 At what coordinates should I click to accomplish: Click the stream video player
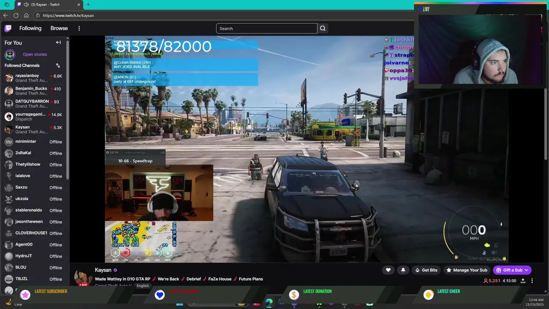pos(307,149)
